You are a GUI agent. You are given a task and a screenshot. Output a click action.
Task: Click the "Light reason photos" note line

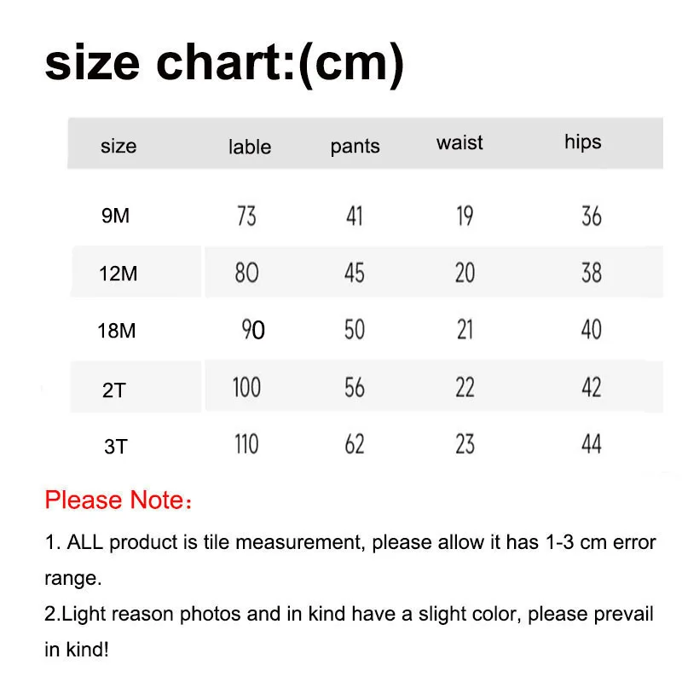[349, 615]
